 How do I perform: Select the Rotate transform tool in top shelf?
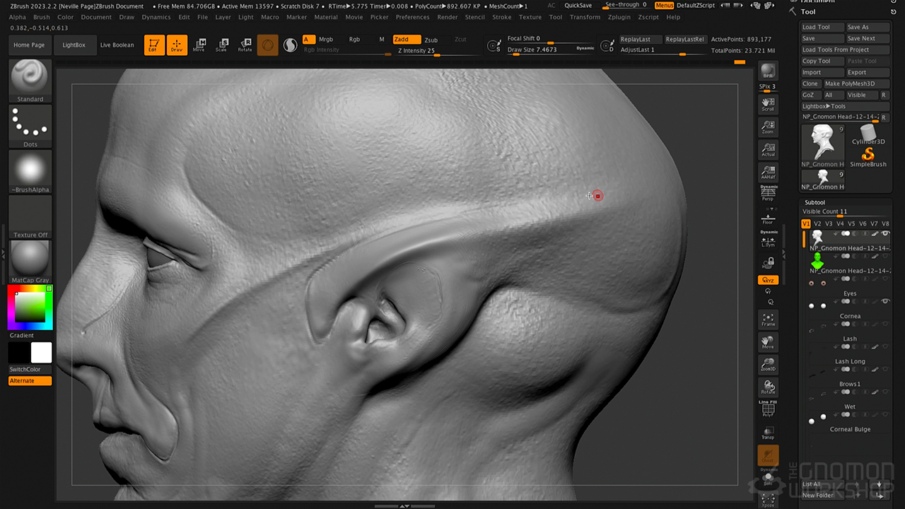pyautogui.click(x=245, y=45)
